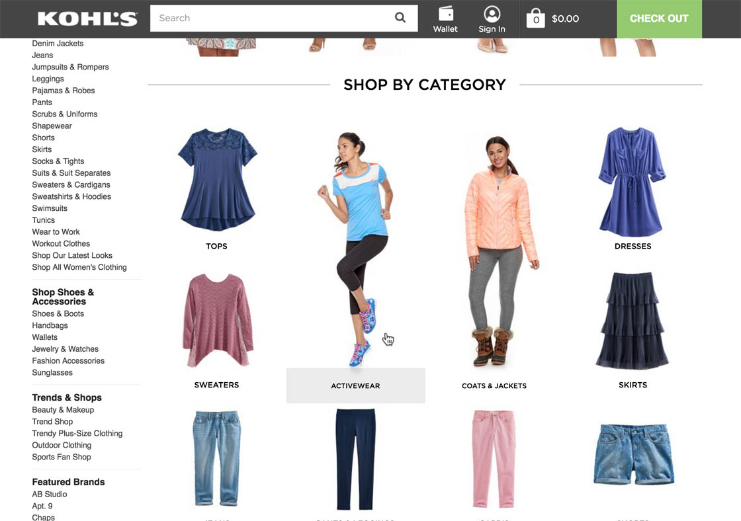Click Jewelry & Watches sidebar link

pos(65,349)
